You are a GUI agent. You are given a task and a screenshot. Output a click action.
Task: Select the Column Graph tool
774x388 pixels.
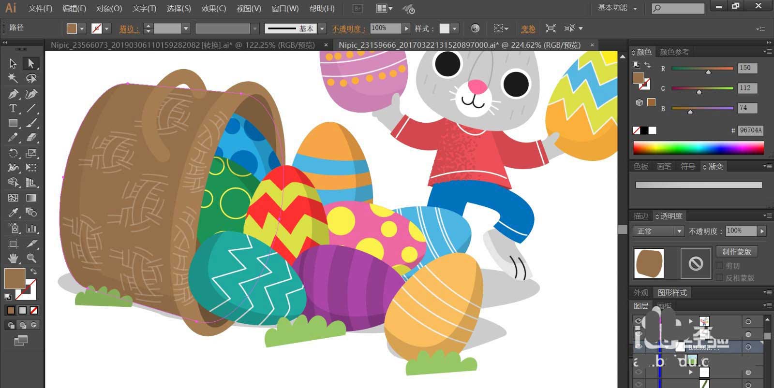tap(31, 228)
